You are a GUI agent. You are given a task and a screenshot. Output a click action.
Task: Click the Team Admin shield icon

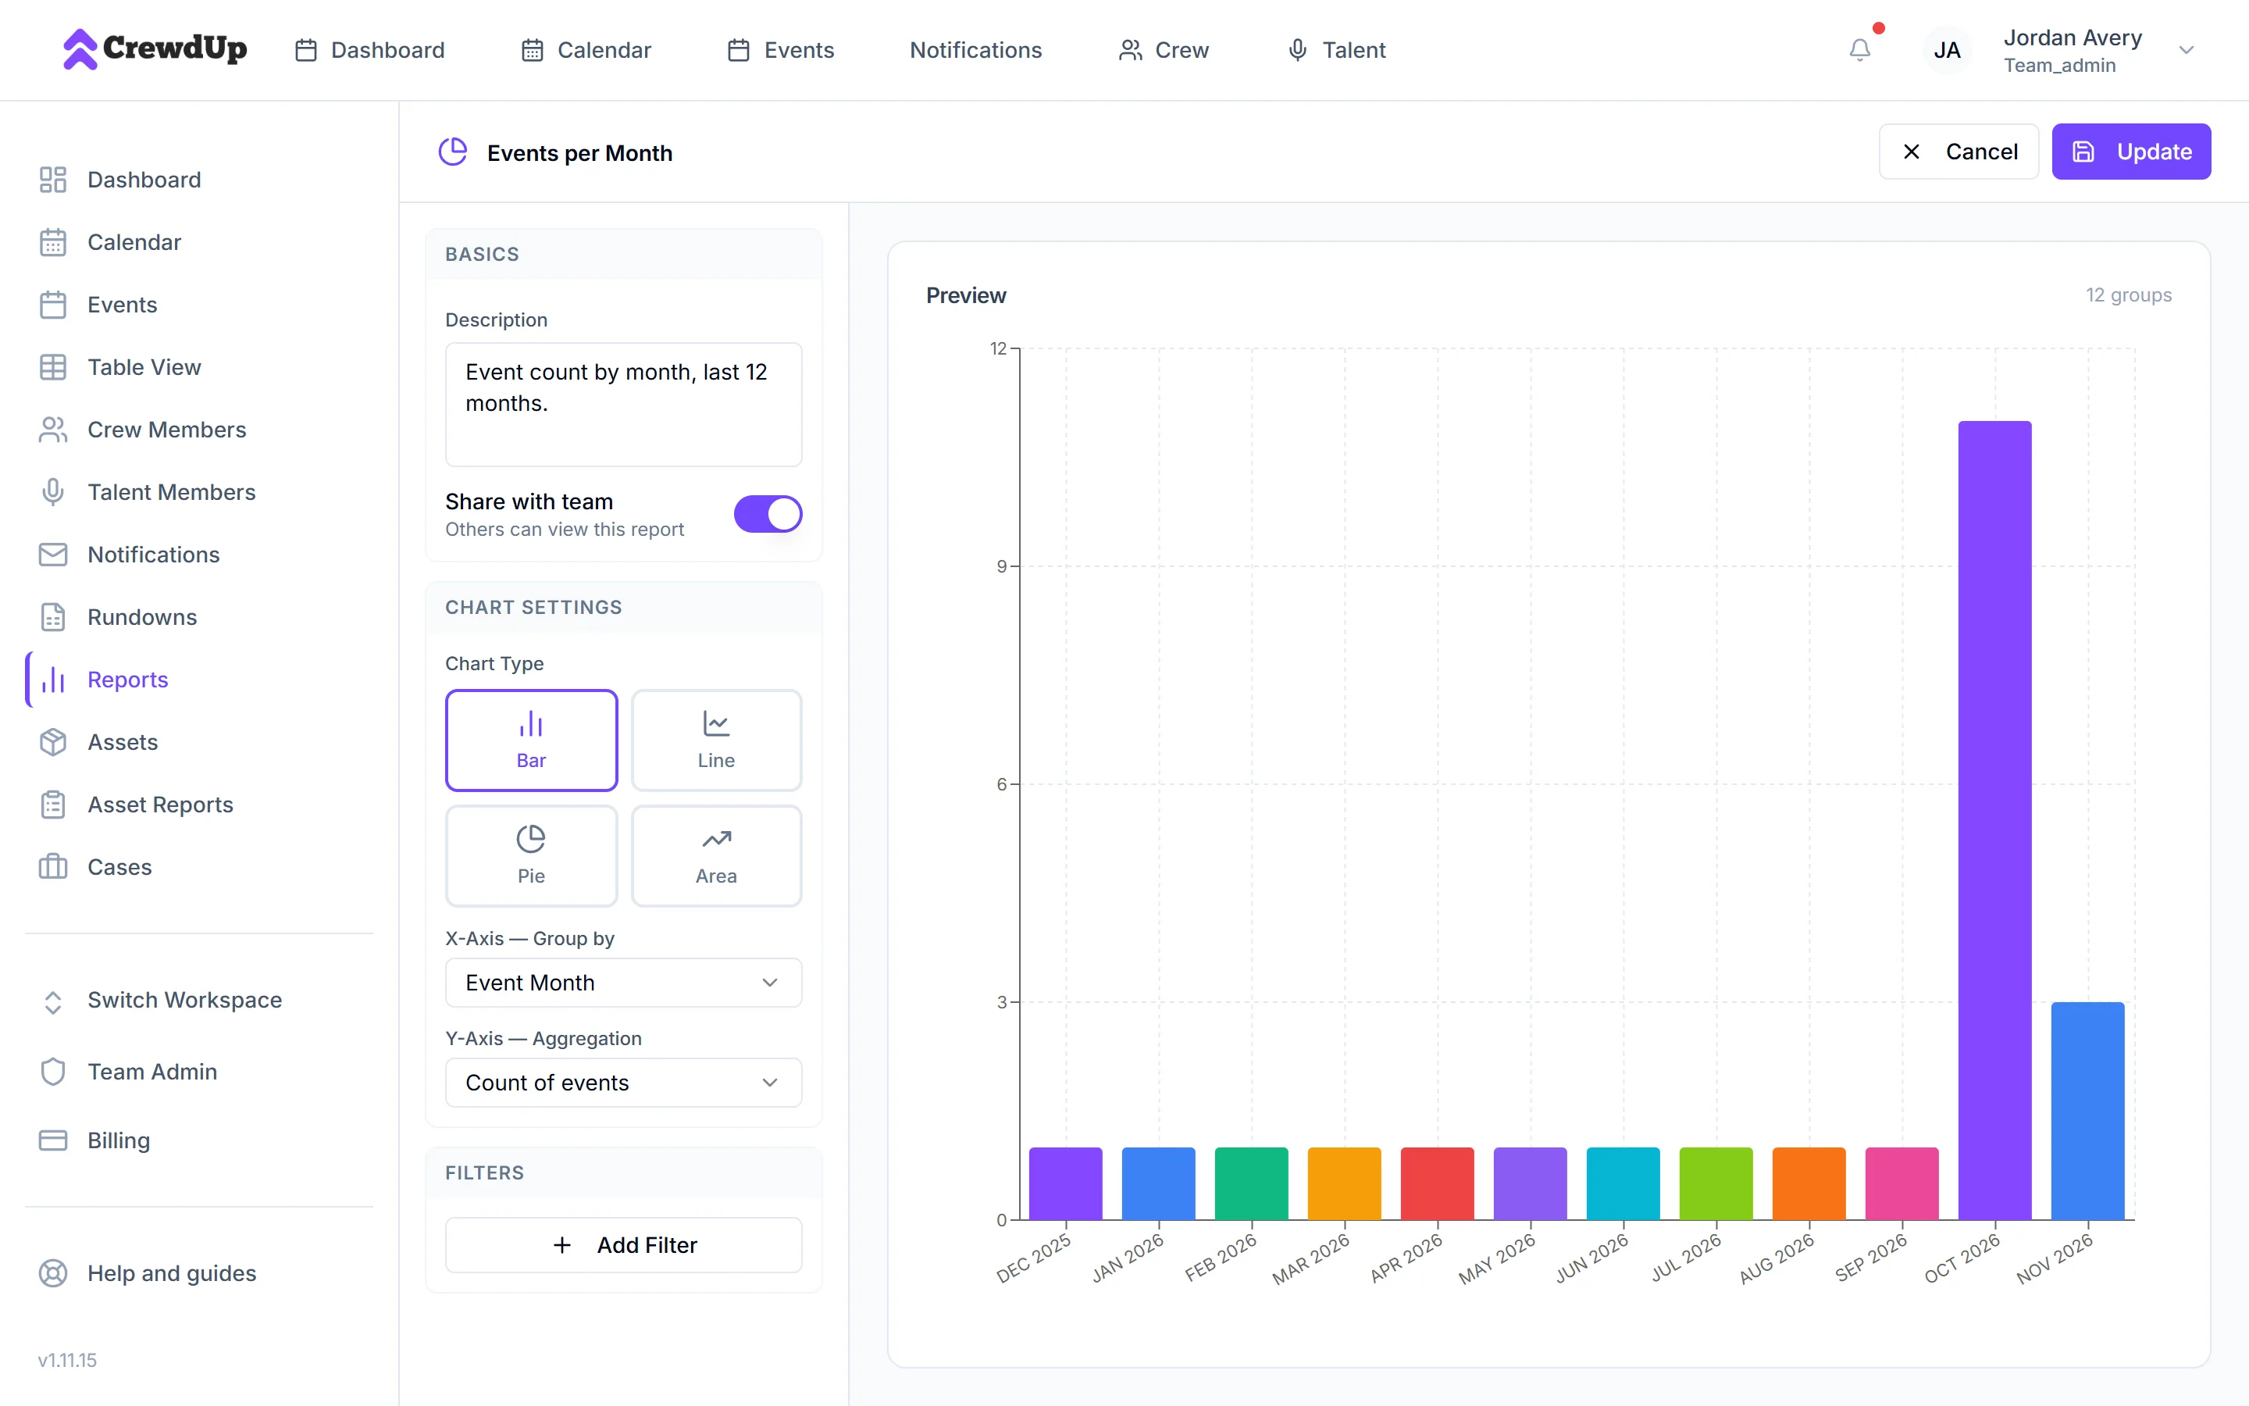tap(53, 1071)
